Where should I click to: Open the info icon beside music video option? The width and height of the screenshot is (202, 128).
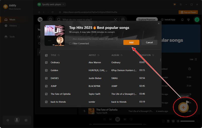point(117,39)
